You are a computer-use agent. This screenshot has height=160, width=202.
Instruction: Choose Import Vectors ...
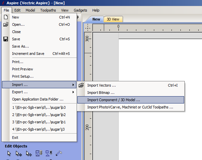(x=131, y=85)
